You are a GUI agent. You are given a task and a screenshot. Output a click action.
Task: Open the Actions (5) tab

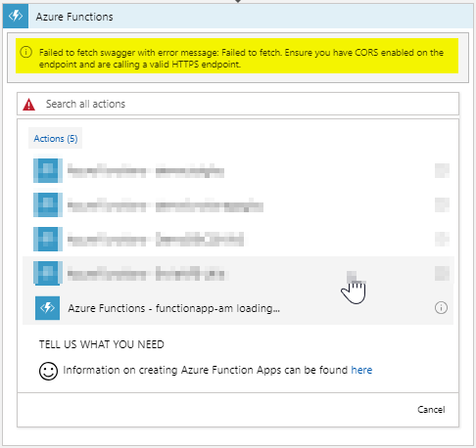tap(56, 139)
